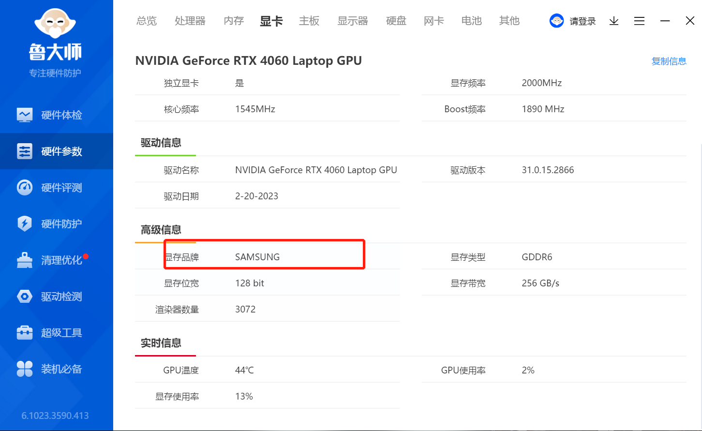This screenshot has width=702, height=431.
Task: Switch to 总览 tab
Action: tap(147, 21)
